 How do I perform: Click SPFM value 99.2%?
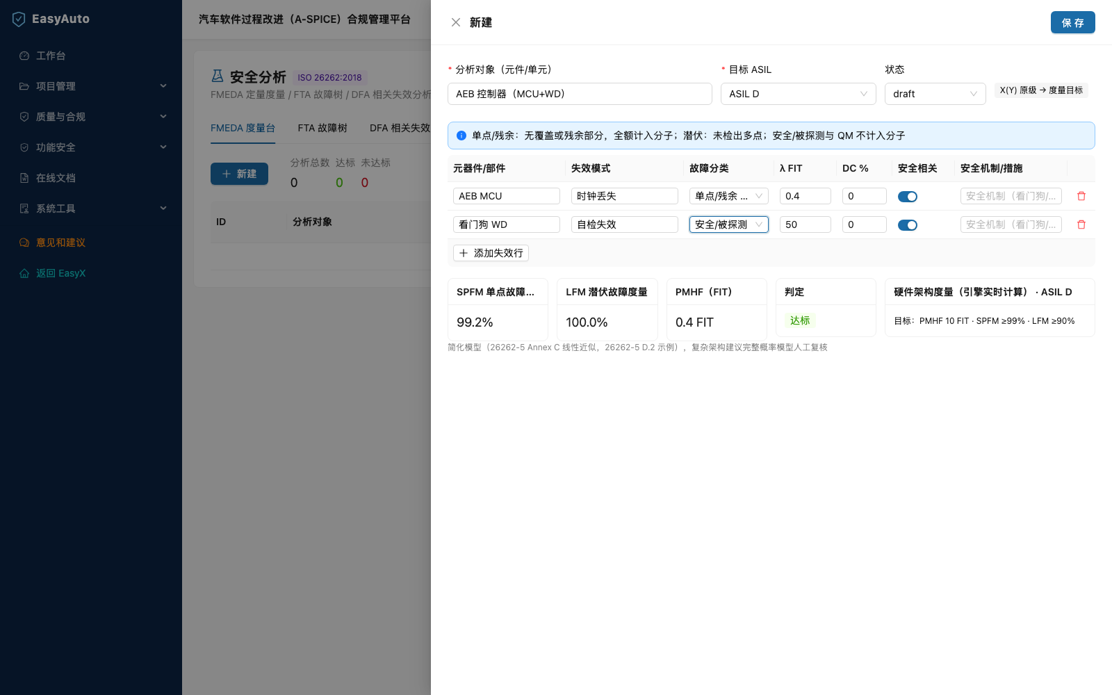[x=475, y=322]
